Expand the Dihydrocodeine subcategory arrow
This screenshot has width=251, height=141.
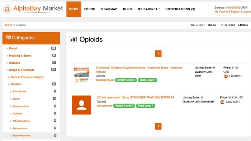11,121
